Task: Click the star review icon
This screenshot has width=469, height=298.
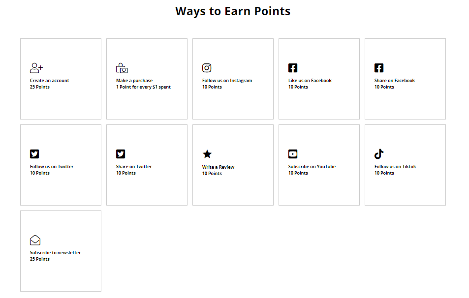Action: pos(207,154)
